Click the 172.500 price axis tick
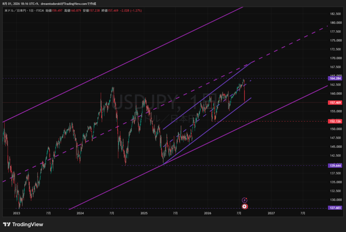Image resolution: width=346 pixels, height=232 pixels. point(336,49)
